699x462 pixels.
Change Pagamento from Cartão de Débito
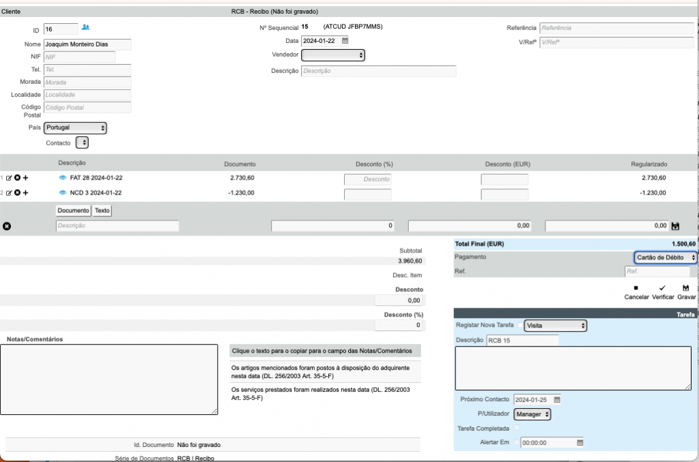pyautogui.click(x=665, y=257)
